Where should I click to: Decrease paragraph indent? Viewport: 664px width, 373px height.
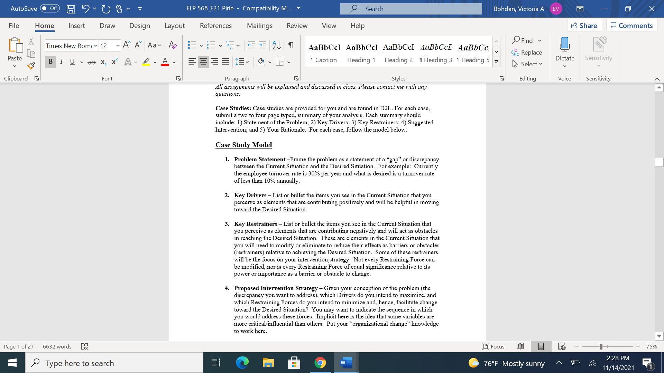pos(251,45)
